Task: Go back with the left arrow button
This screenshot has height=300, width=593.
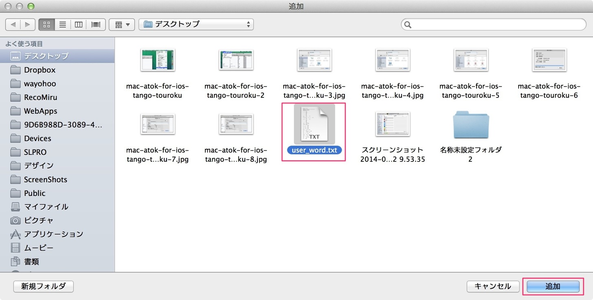Action: click(x=13, y=24)
